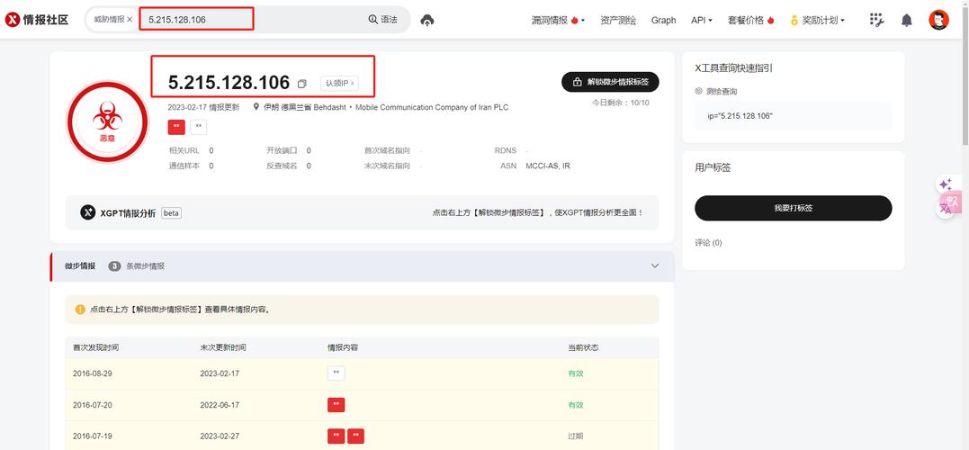Expand the 奖励计划 dropdown
This screenshot has width=969, height=450.
pos(818,21)
